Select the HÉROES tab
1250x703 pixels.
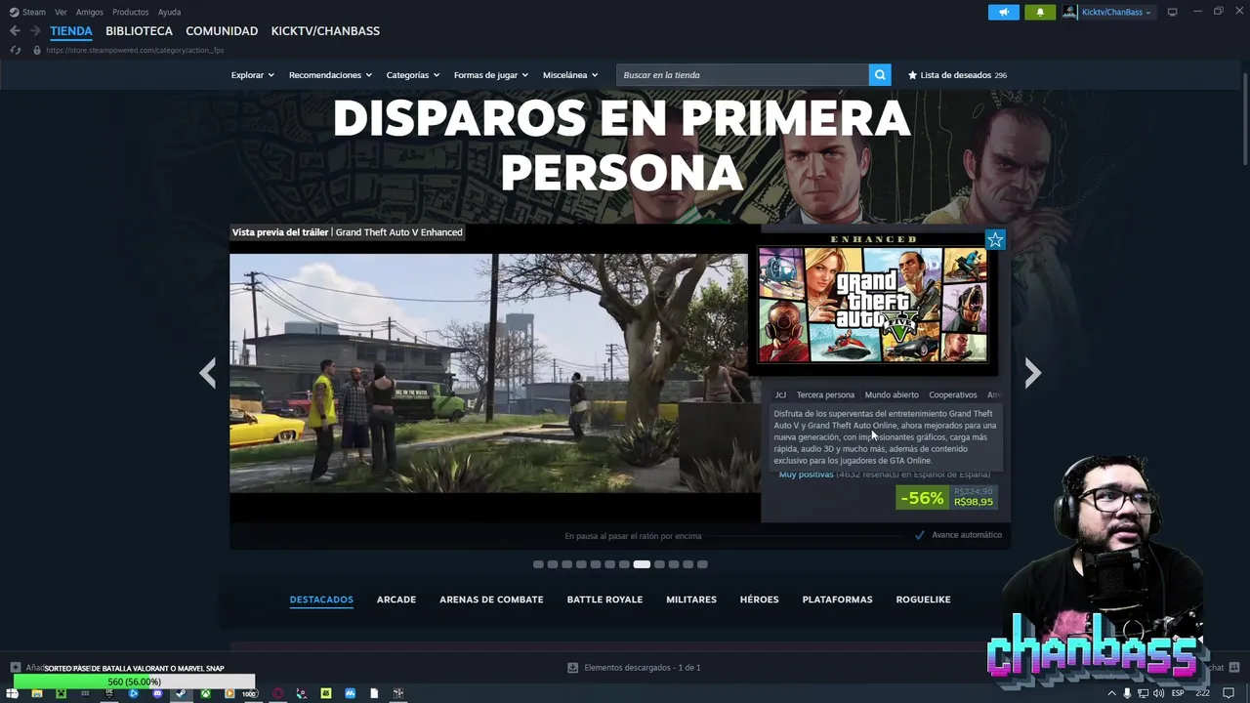tap(759, 600)
